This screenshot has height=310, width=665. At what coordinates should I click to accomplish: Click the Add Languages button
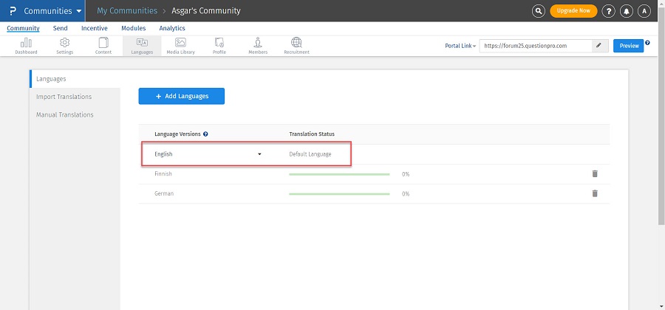pyautogui.click(x=182, y=96)
